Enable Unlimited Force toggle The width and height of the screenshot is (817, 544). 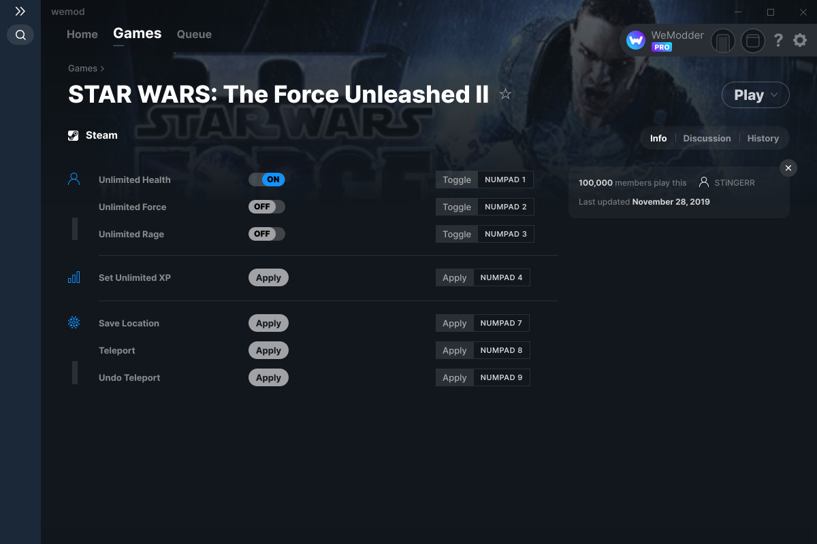pyautogui.click(x=267, y=207)
